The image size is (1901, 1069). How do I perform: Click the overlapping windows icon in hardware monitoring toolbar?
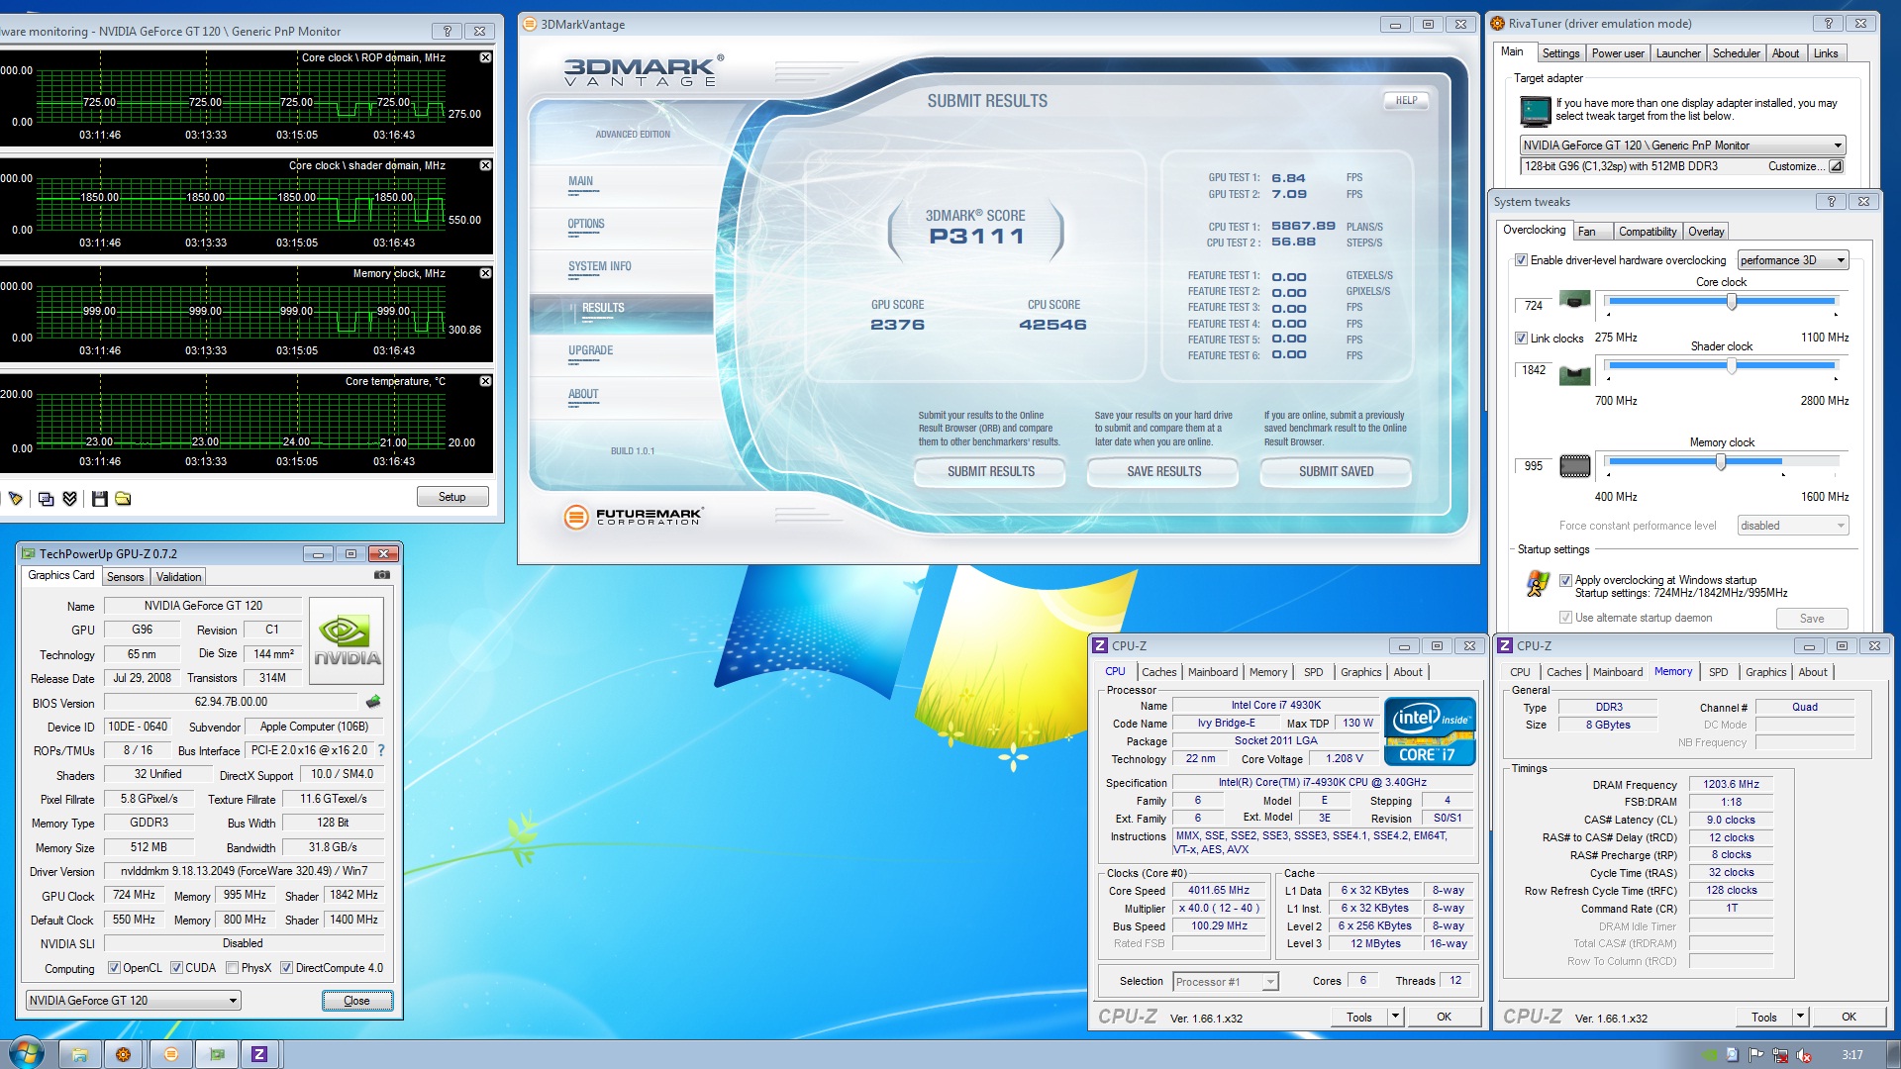click(x=46, y=499)
